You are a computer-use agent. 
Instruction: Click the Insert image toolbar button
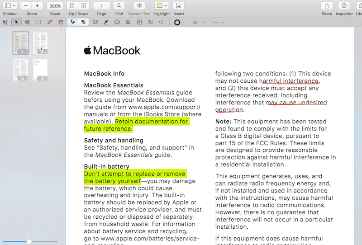click(x=178, y=5)
